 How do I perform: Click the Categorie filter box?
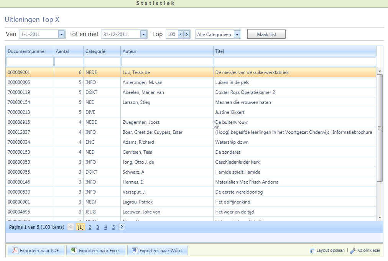tap(102, 62)
